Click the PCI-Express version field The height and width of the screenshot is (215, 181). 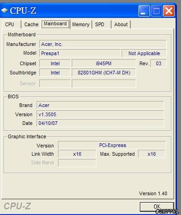(x=112, y=145)
